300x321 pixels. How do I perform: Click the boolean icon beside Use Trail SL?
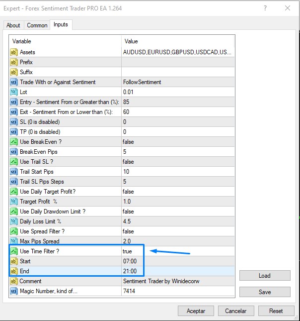click(x=14, y=162)
